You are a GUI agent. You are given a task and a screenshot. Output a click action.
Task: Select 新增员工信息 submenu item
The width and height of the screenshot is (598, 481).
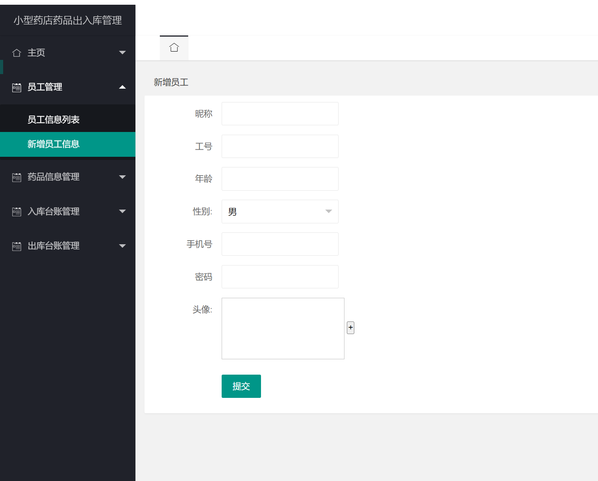click(x=68, y=144)
